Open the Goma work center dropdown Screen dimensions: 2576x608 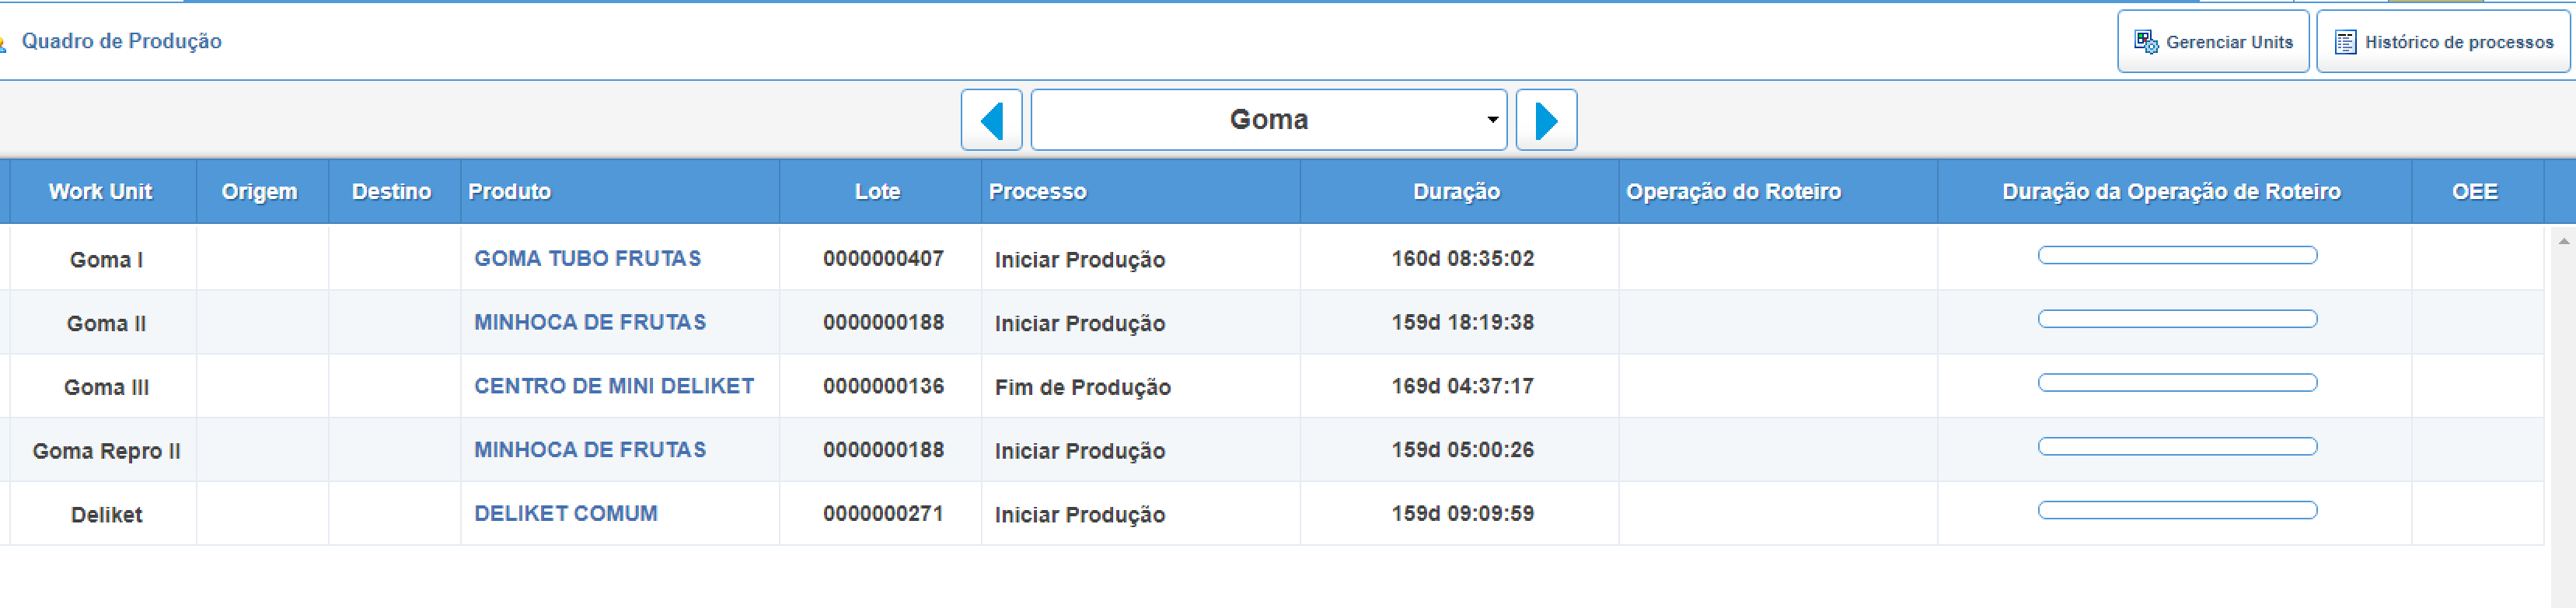pyautogui.click(x=1268, y=120)
